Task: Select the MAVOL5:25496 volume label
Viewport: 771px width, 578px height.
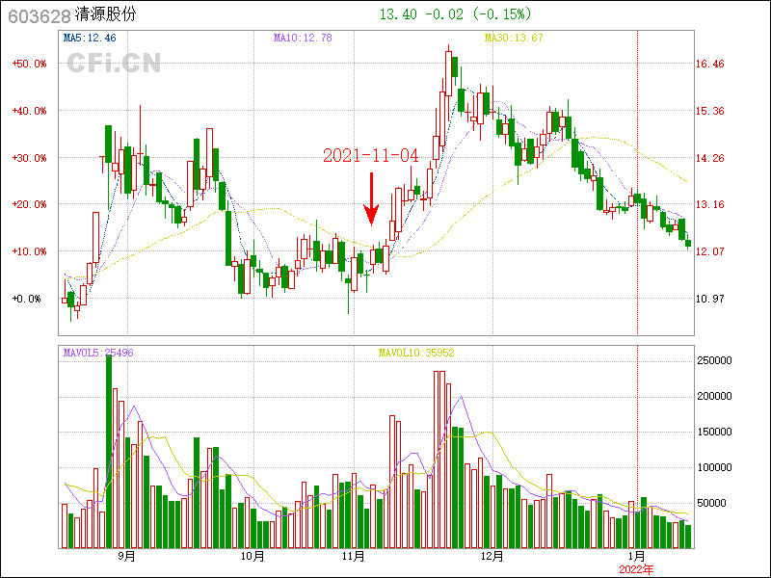Action: point(98,353)
